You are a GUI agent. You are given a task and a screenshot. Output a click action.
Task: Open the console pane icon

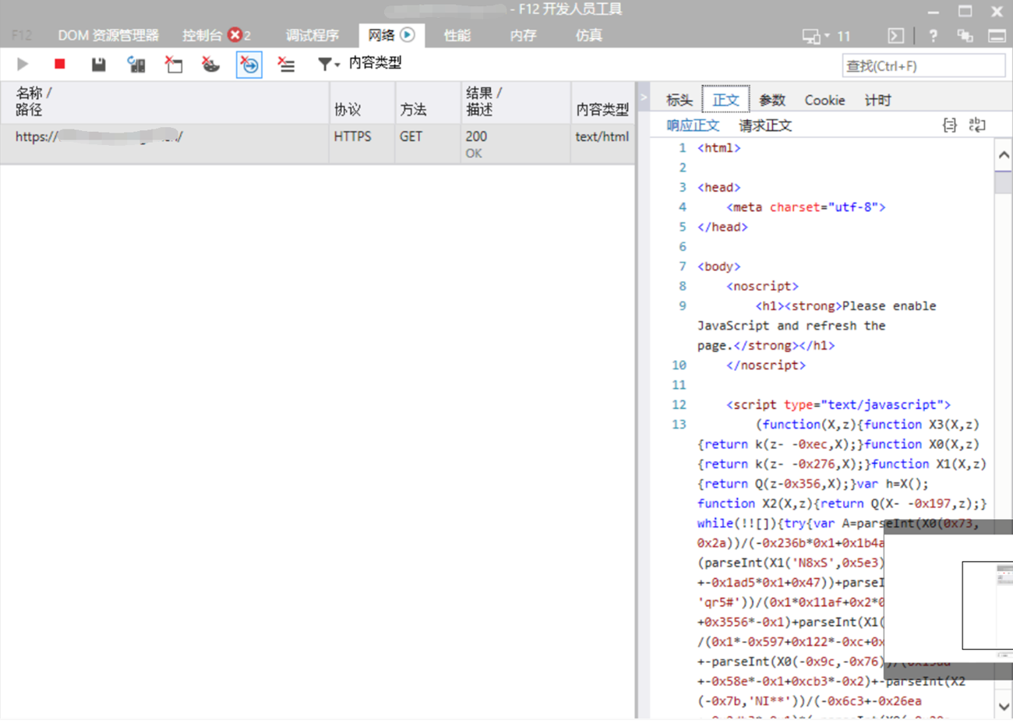[896, 36]
